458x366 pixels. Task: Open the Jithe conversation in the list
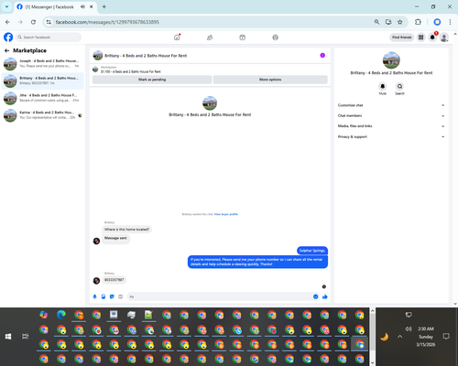(42, 98)
